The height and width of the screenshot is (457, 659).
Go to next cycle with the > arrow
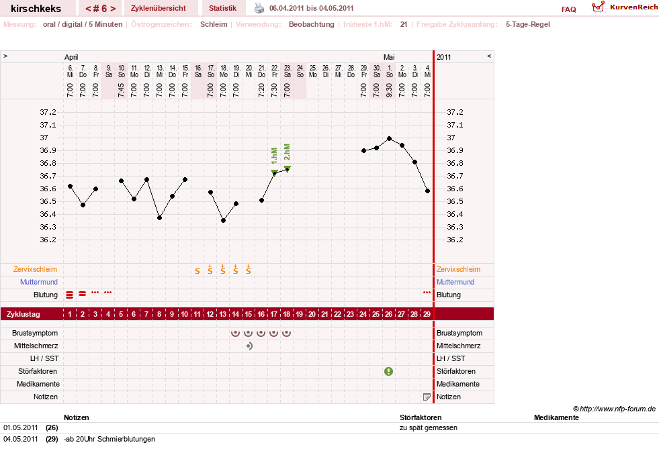[x=113, y=9]
